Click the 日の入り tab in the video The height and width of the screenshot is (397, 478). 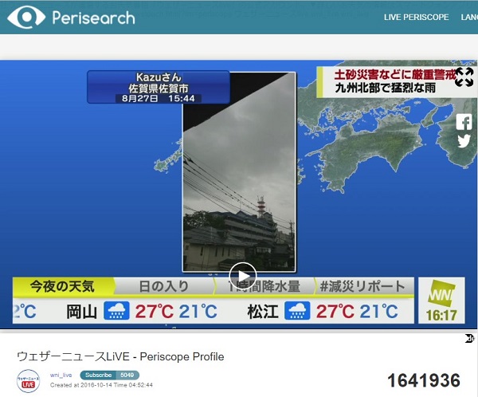[164, 286]
